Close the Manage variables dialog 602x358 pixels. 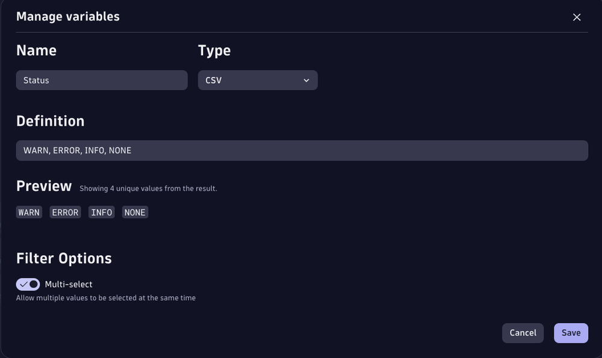pyautogui.click(x=577, y=17)
